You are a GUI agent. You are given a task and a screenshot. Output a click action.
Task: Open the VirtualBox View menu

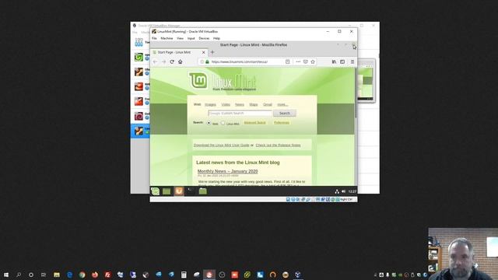[x=180, y=38]
